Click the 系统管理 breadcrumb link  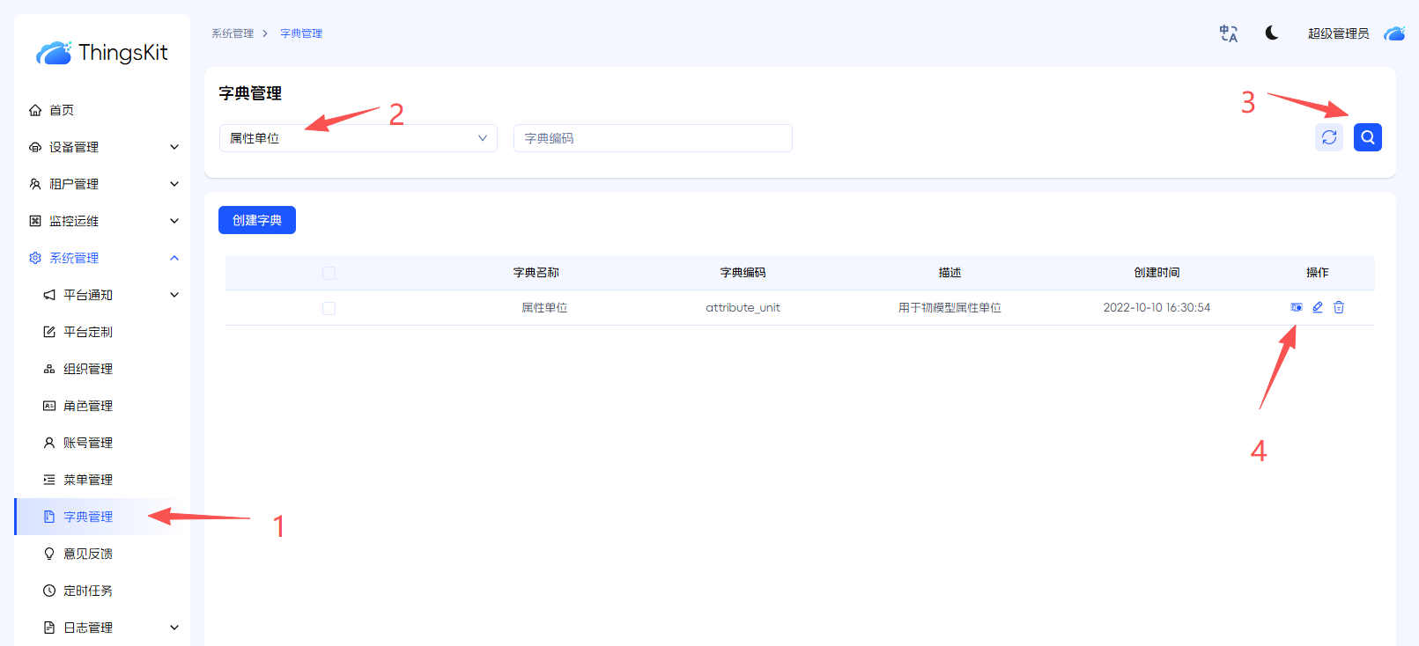[233, 33]
